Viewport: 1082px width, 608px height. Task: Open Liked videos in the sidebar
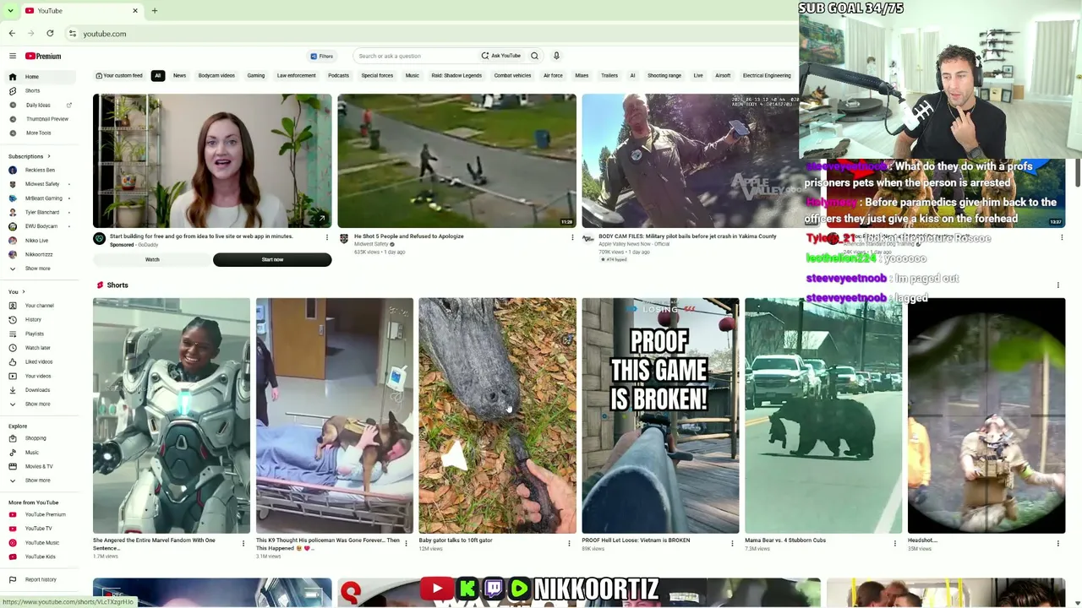38,361
